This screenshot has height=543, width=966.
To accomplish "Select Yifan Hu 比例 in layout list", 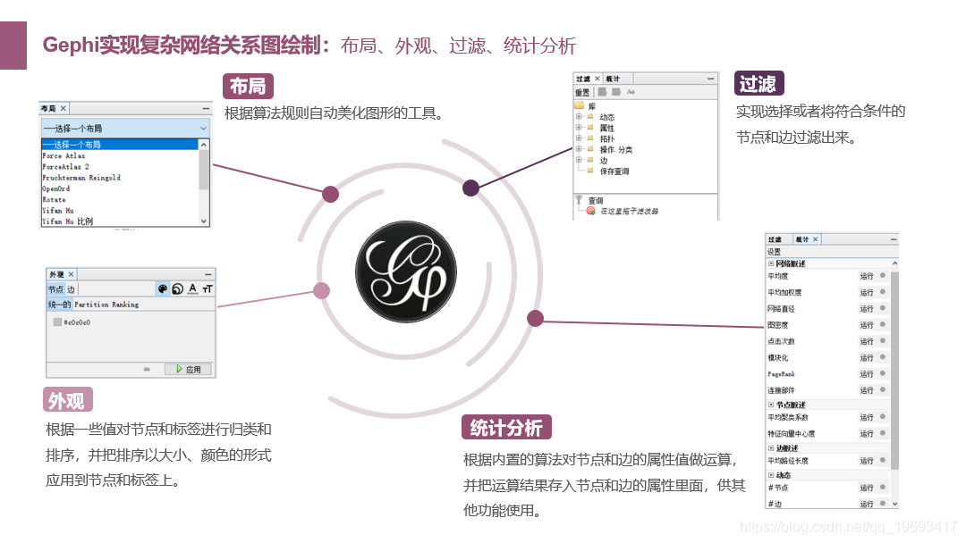I will click(x=120, y=221).
